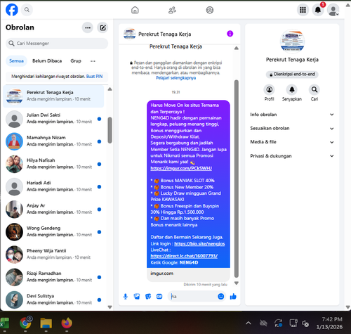Image resolution: width=351 pixels, height=334 pixels.
Task: Open the Rizqi Ramadhan conversation
Action: (53, 277)
